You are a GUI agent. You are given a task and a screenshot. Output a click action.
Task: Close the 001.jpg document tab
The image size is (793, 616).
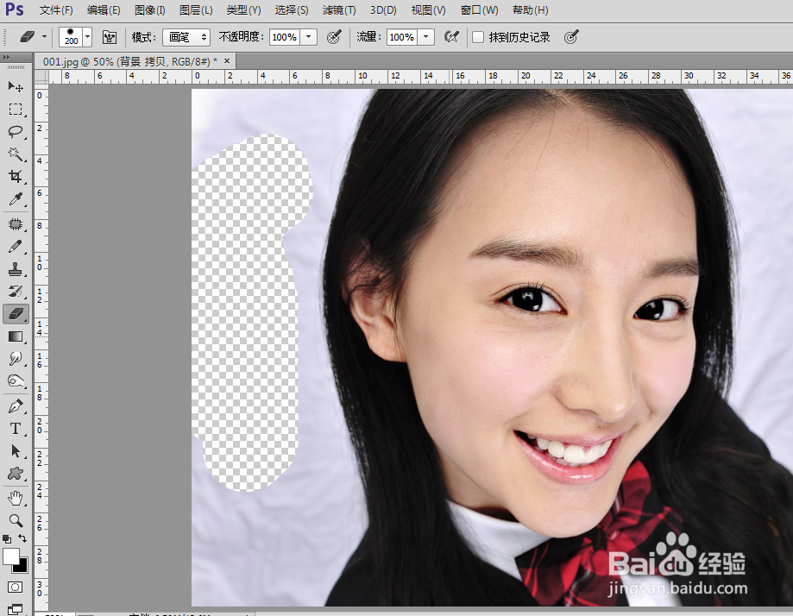(227, 61)
